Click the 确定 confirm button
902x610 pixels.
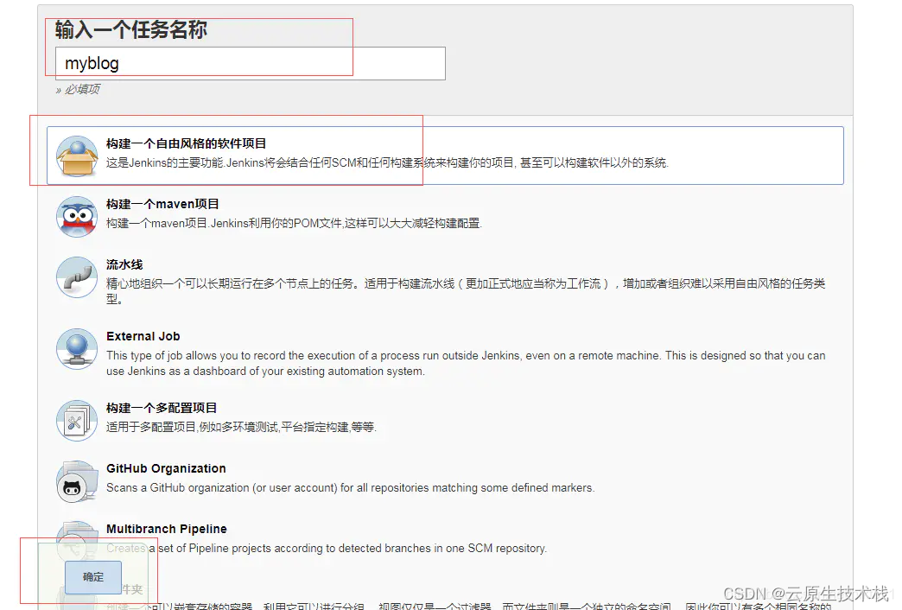pyautogui.click(x=93, y=576)
